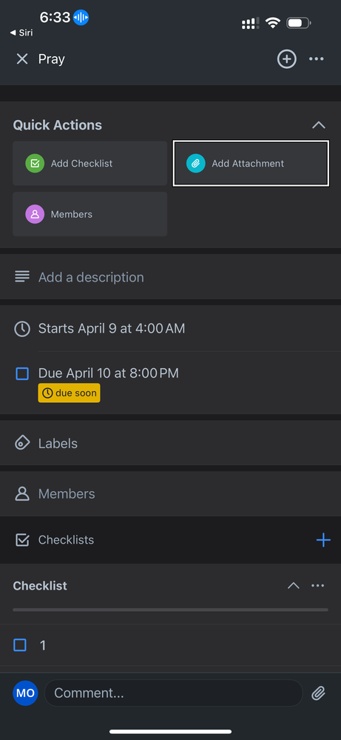Screen dimensions: 341x740
Task: Tap the yellow due soon badge
Action: click(70, 393)
